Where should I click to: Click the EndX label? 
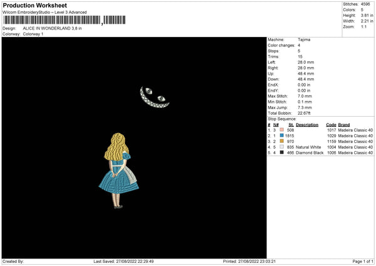coord(273,85)
